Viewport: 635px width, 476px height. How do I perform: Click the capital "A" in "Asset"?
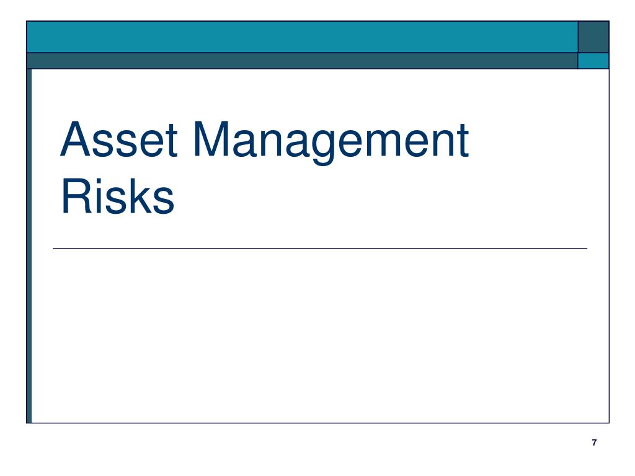75,139
